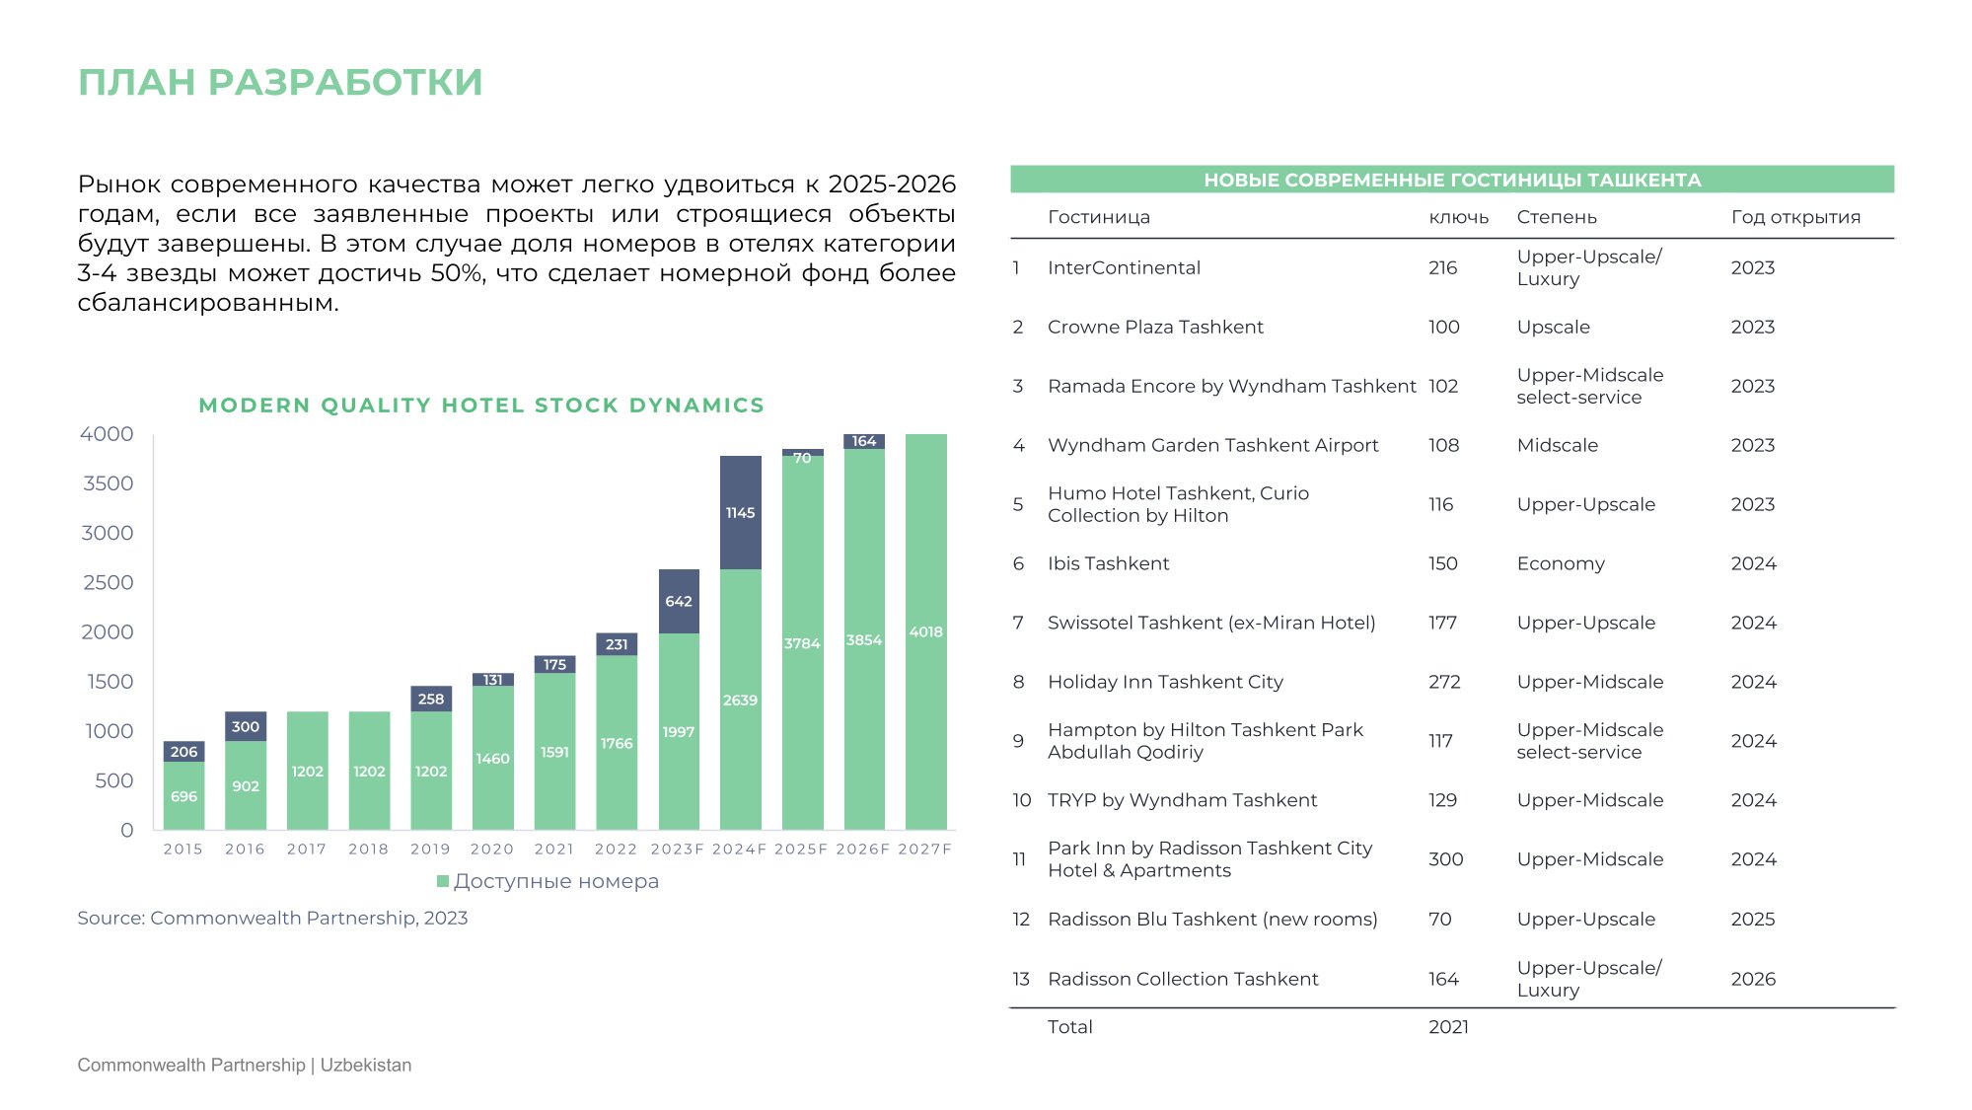
Task: Click Source: Commonwealth Partnership, 2023 note
Action: (272, 918)
